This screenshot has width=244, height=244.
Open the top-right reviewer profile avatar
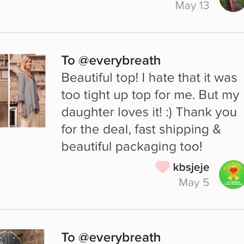point(232,5)
